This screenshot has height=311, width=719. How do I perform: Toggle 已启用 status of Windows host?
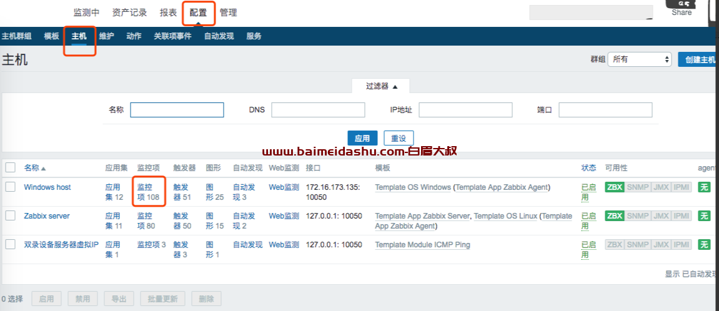(x=589, y=192)
